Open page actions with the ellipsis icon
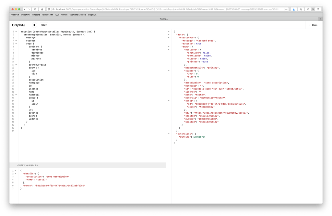Screen dimensions: 332x216 pyautogui.click(x=286, y=9)
